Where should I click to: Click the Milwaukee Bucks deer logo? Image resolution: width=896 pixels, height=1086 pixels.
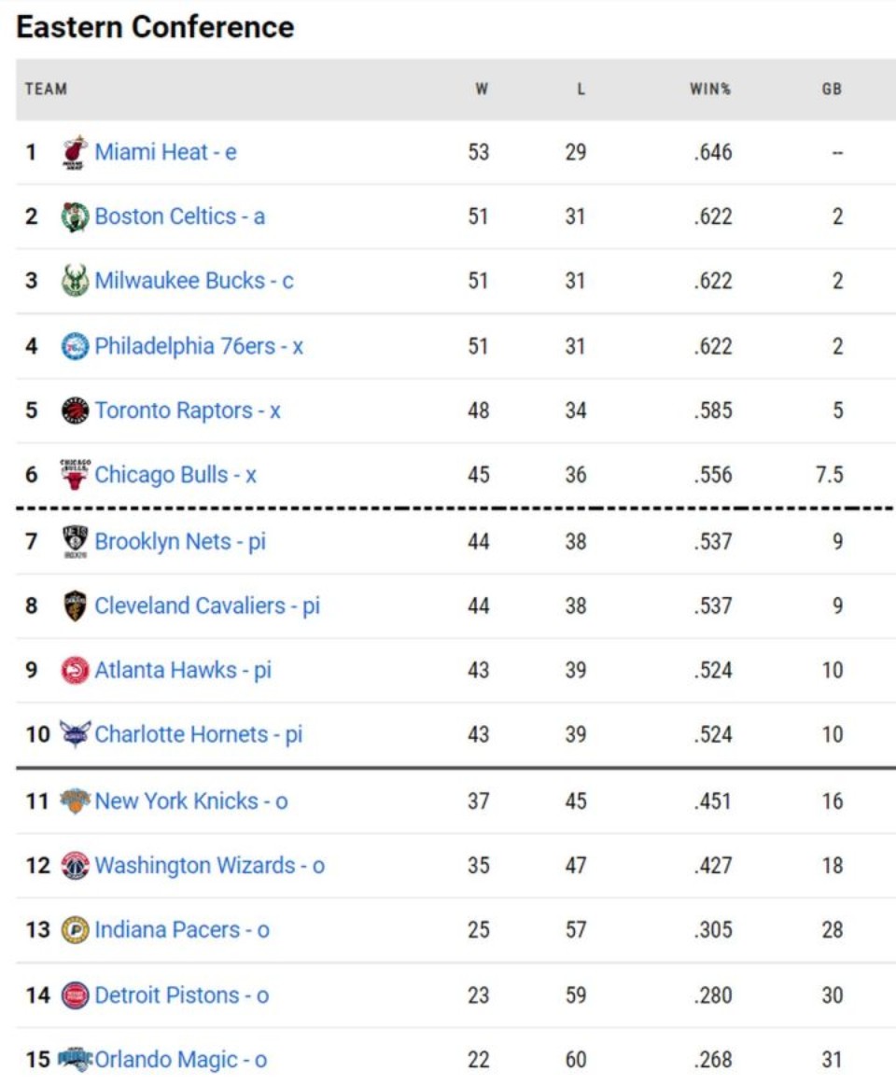(x=75, y=281)
